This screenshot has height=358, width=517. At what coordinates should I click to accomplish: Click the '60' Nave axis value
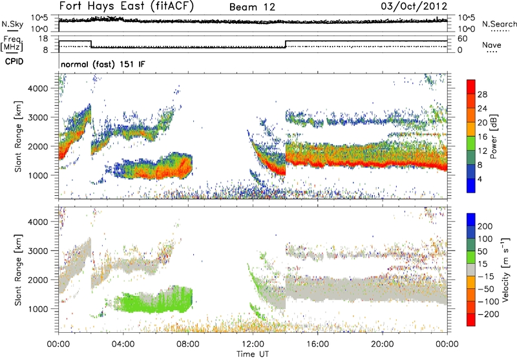pyautogui.click(x=462, y=39)
